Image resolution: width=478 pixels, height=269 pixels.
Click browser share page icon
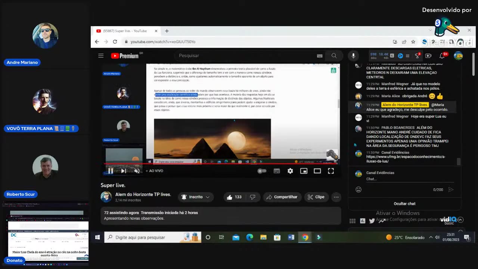click(404, 41)
